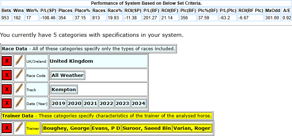Click the Race Code category label
Viewport: 292px width, 136px height.
click(37, 75)
